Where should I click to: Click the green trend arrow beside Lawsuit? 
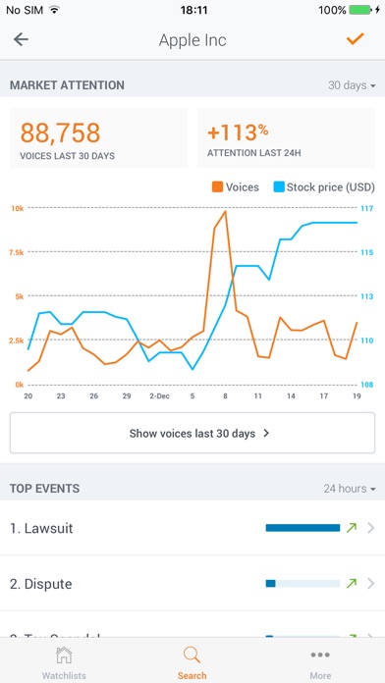coord(352,528)
